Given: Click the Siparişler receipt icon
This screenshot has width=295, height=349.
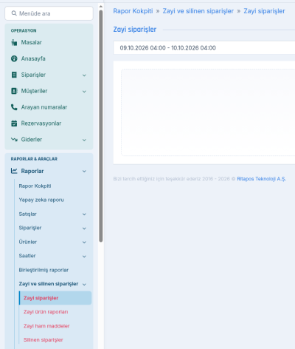Looking at the screenshot, I should tap(14, 75).
